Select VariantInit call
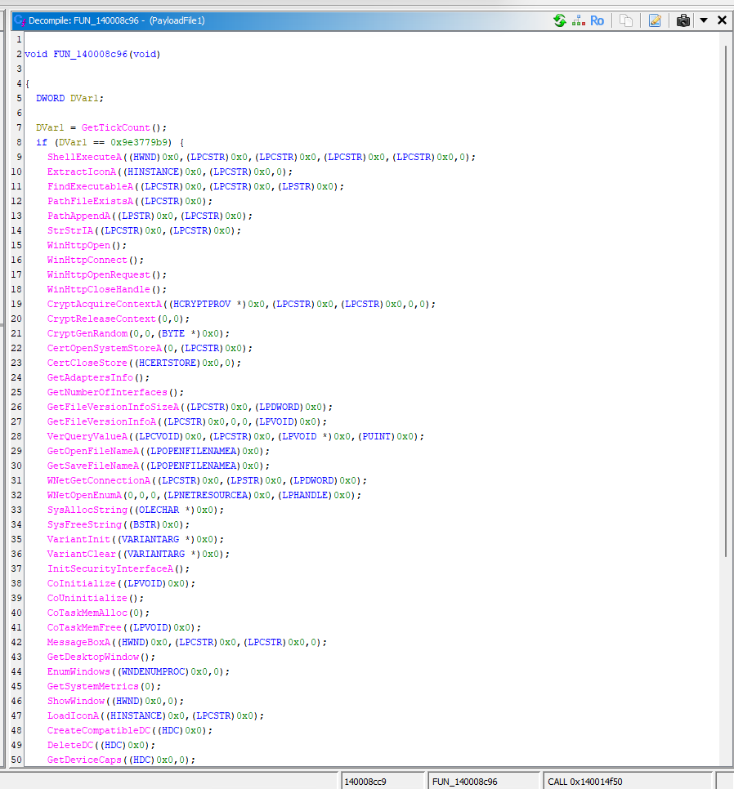This screenshot has height=789, width=734. [x=78, y=539]
